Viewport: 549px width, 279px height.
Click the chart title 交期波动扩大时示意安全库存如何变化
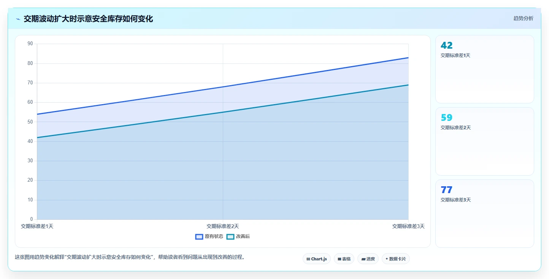[88, 19]
